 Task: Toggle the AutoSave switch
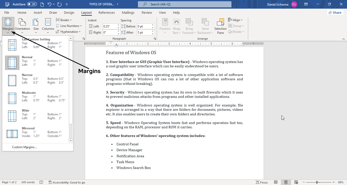(32, 4)
